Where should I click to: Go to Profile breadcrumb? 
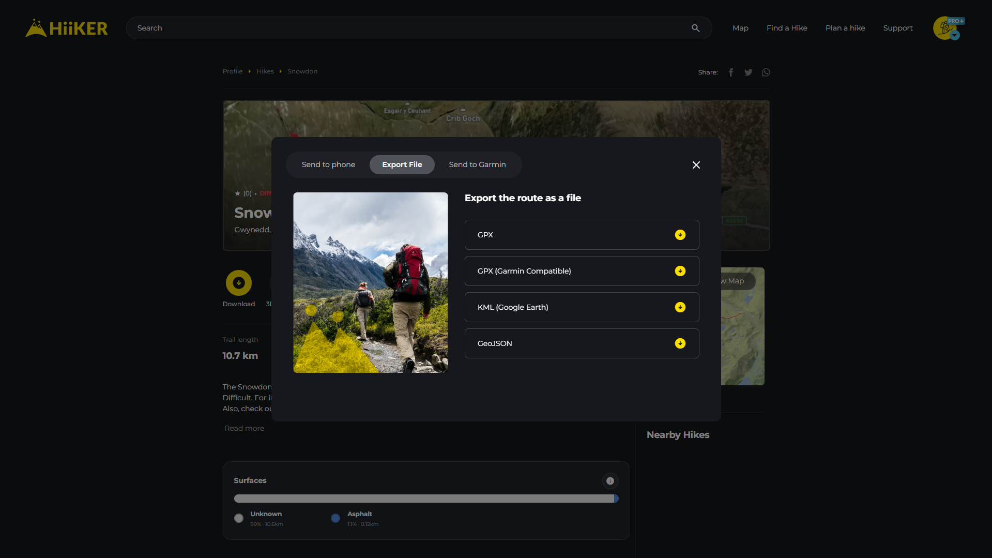tap(233, 71)
